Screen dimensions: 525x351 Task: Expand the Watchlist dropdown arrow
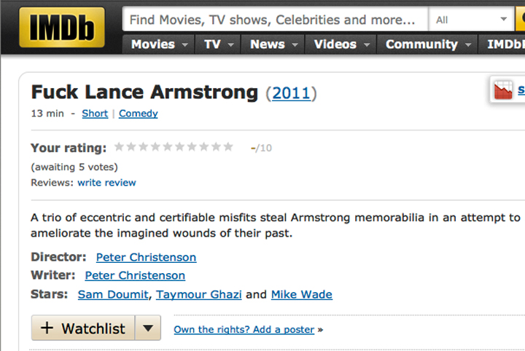(148, 328)
